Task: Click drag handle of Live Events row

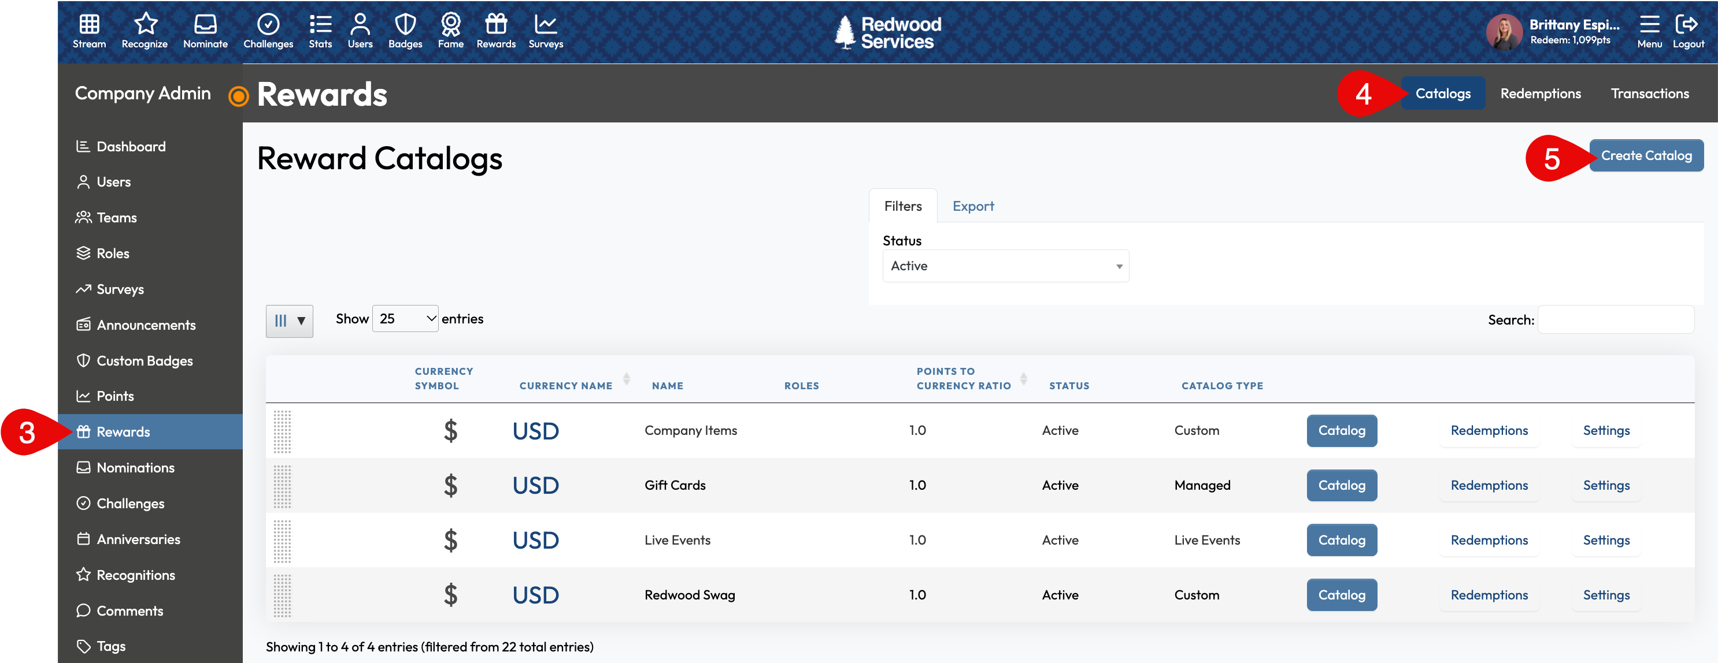Action: point(282,541)
